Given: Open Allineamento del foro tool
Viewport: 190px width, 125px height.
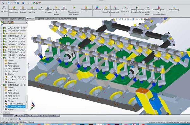Looking at the screenshot, I should pos(32,10).
